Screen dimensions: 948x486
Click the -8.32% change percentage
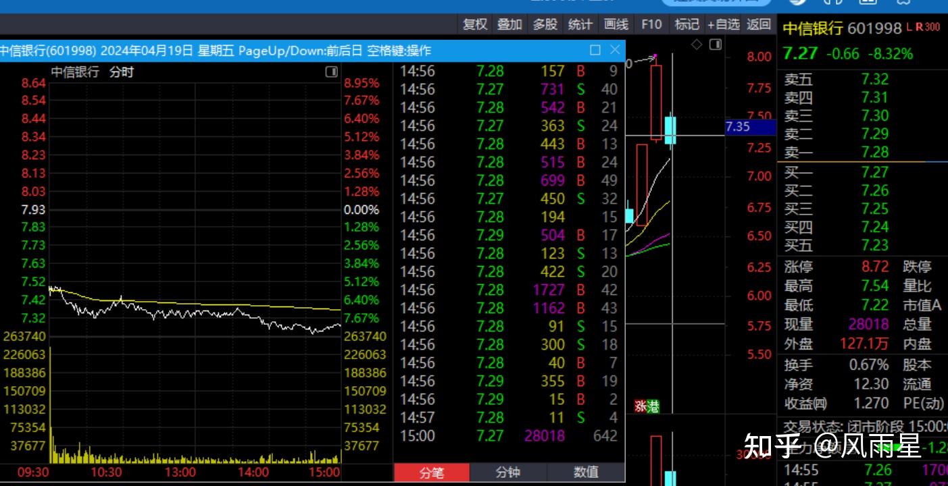click(891, 53)
